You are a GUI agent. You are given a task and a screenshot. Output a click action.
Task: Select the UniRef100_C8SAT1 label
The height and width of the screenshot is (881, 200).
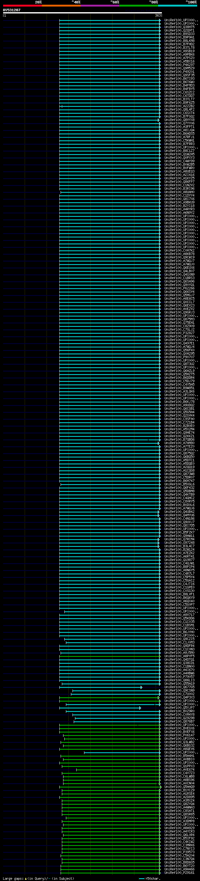[x=179, y=811]
